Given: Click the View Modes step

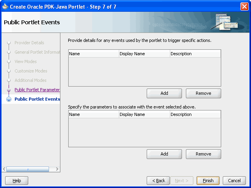Looking at the screenshot, I should pos(25,61).
